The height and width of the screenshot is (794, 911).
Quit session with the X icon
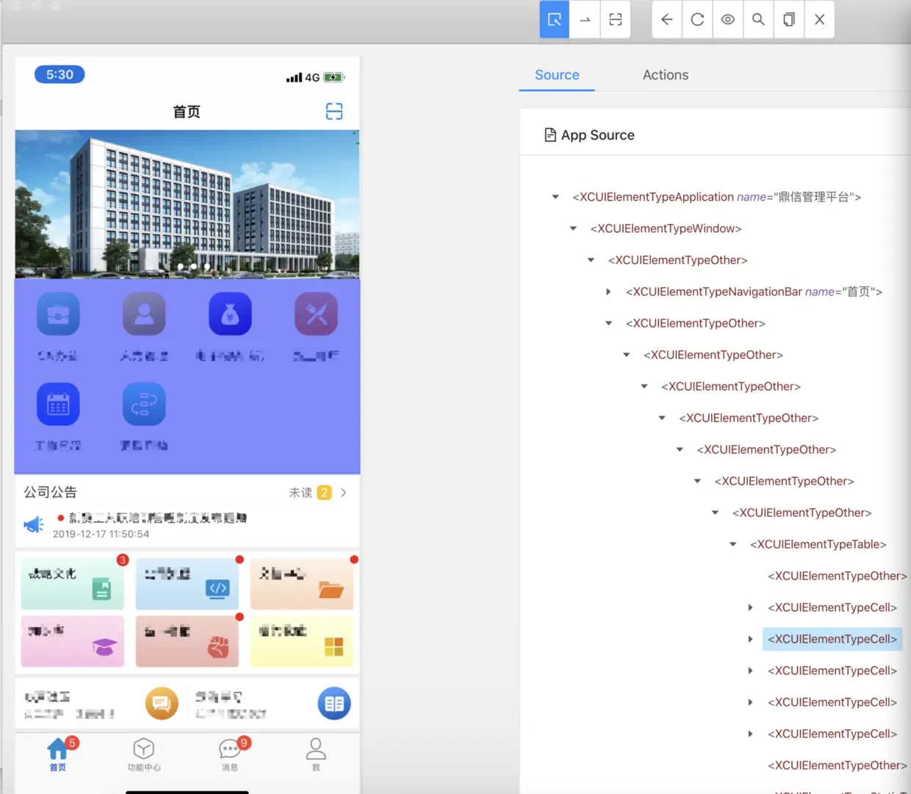pos(819,20)
